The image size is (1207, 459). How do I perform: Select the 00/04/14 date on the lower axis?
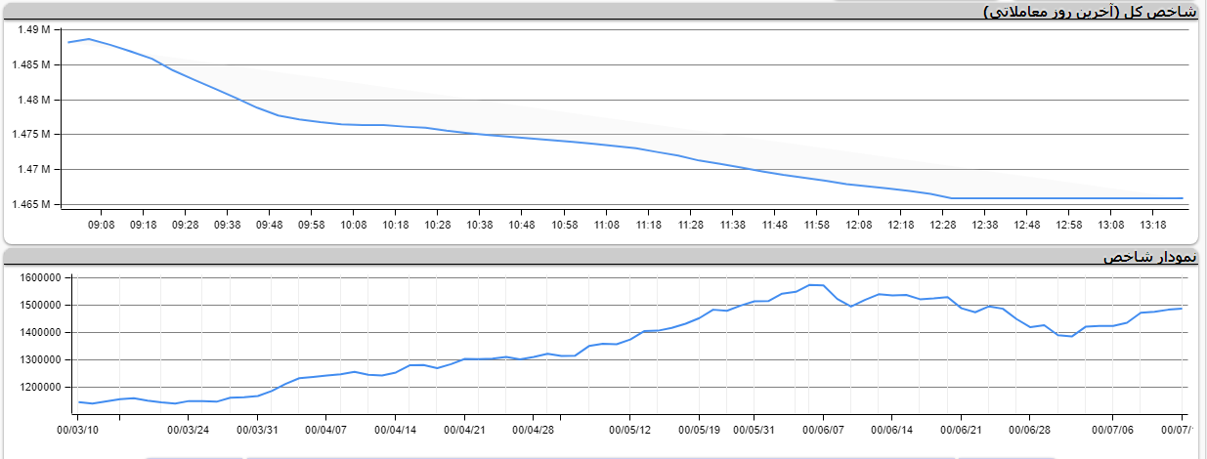pyautogui.click(x=396, y=429)
